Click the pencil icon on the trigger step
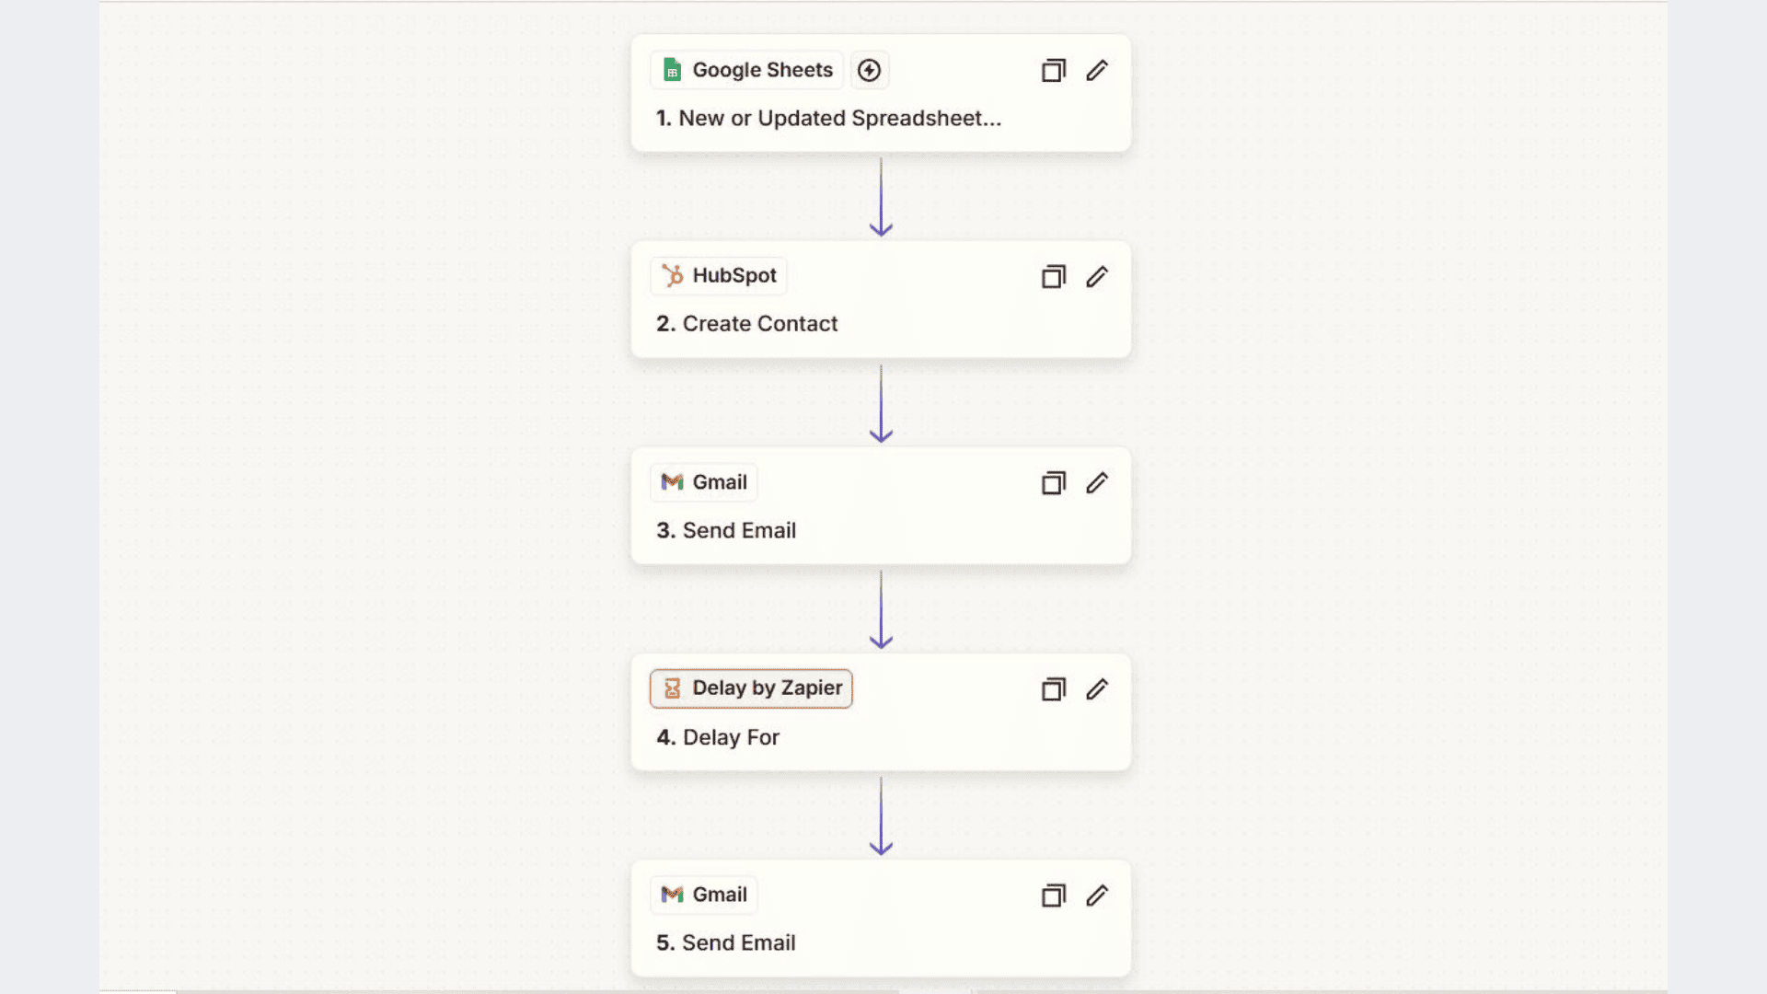 [x=1097, y=70]
